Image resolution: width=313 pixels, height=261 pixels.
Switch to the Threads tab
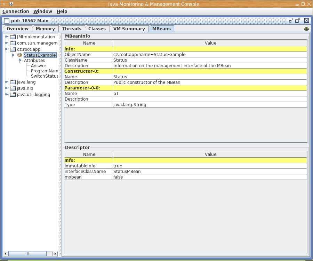point(72,29)
